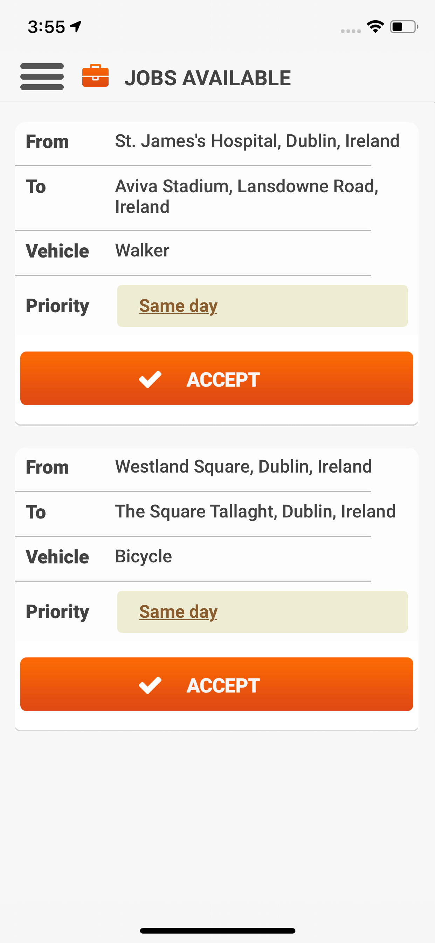Accept the Westland Square bicycle job
Viewport: 435px width, 943px height.
217,684
